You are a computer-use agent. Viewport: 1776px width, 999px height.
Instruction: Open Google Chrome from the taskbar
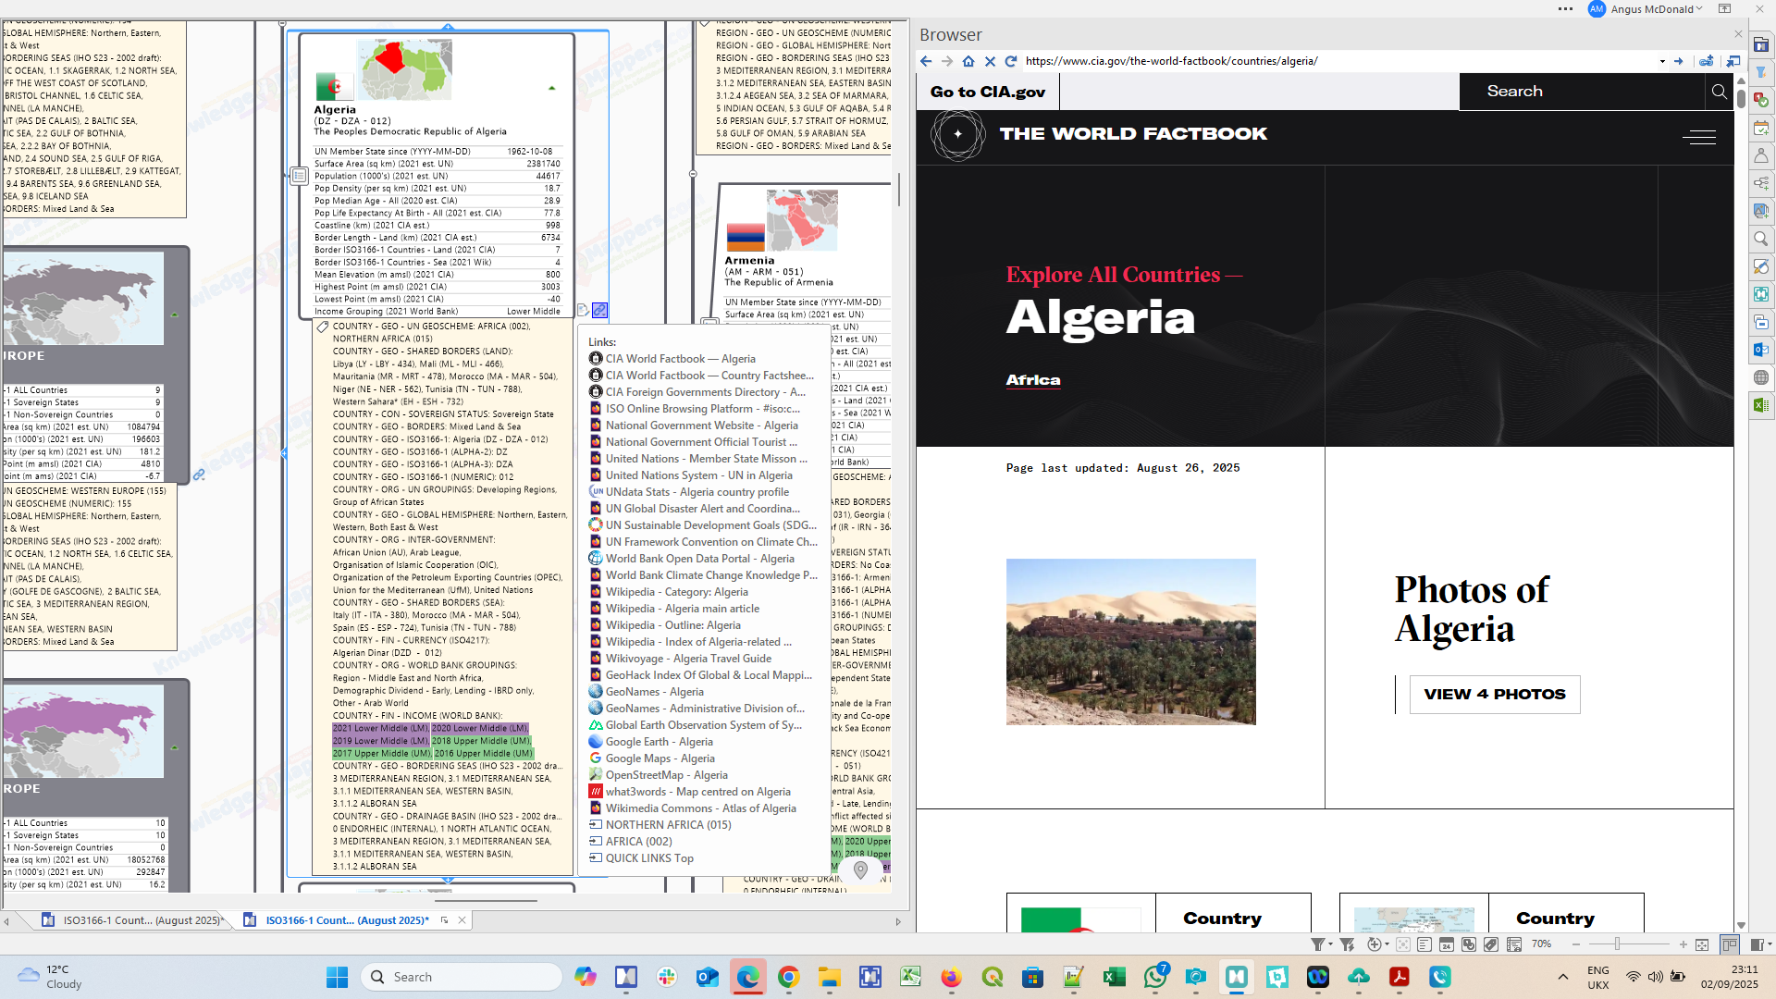(788, 977)
